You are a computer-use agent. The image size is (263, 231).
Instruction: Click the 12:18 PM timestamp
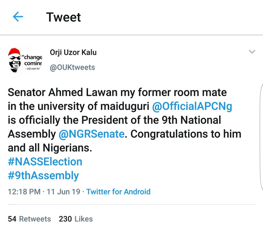(x=24, y=192)
